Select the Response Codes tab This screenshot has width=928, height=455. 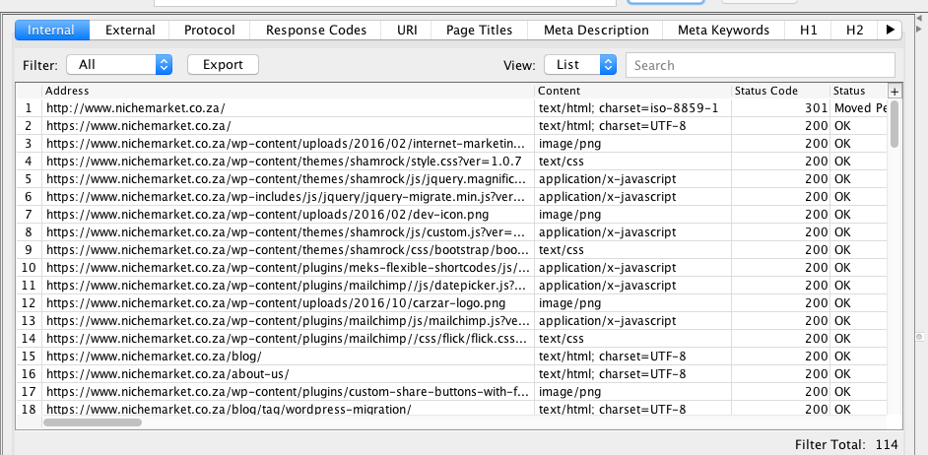(x=316, y=31)
